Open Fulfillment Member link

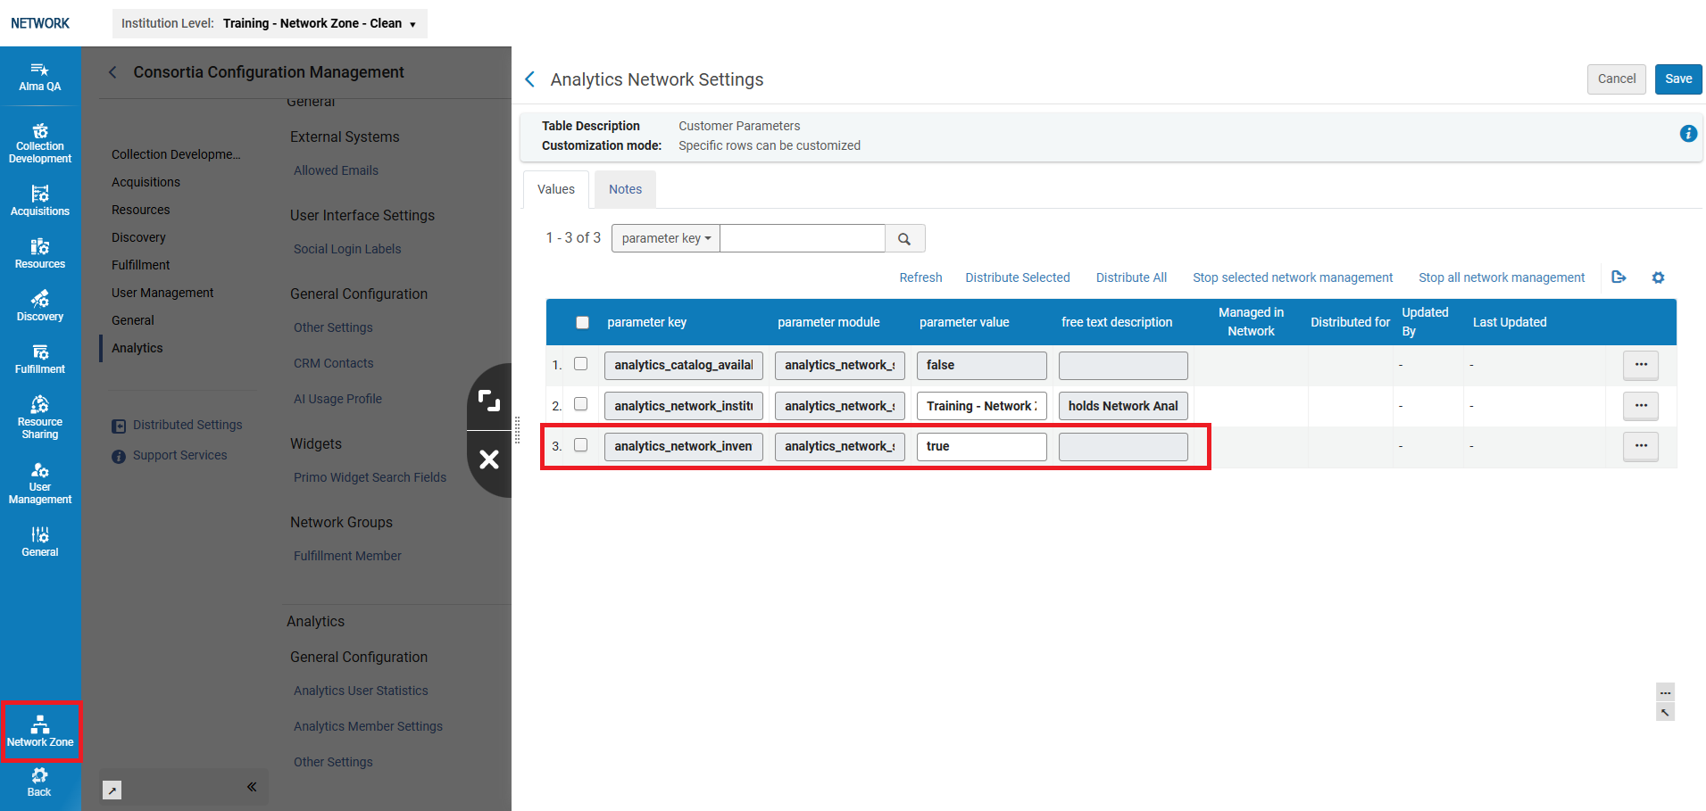point(347,556)
